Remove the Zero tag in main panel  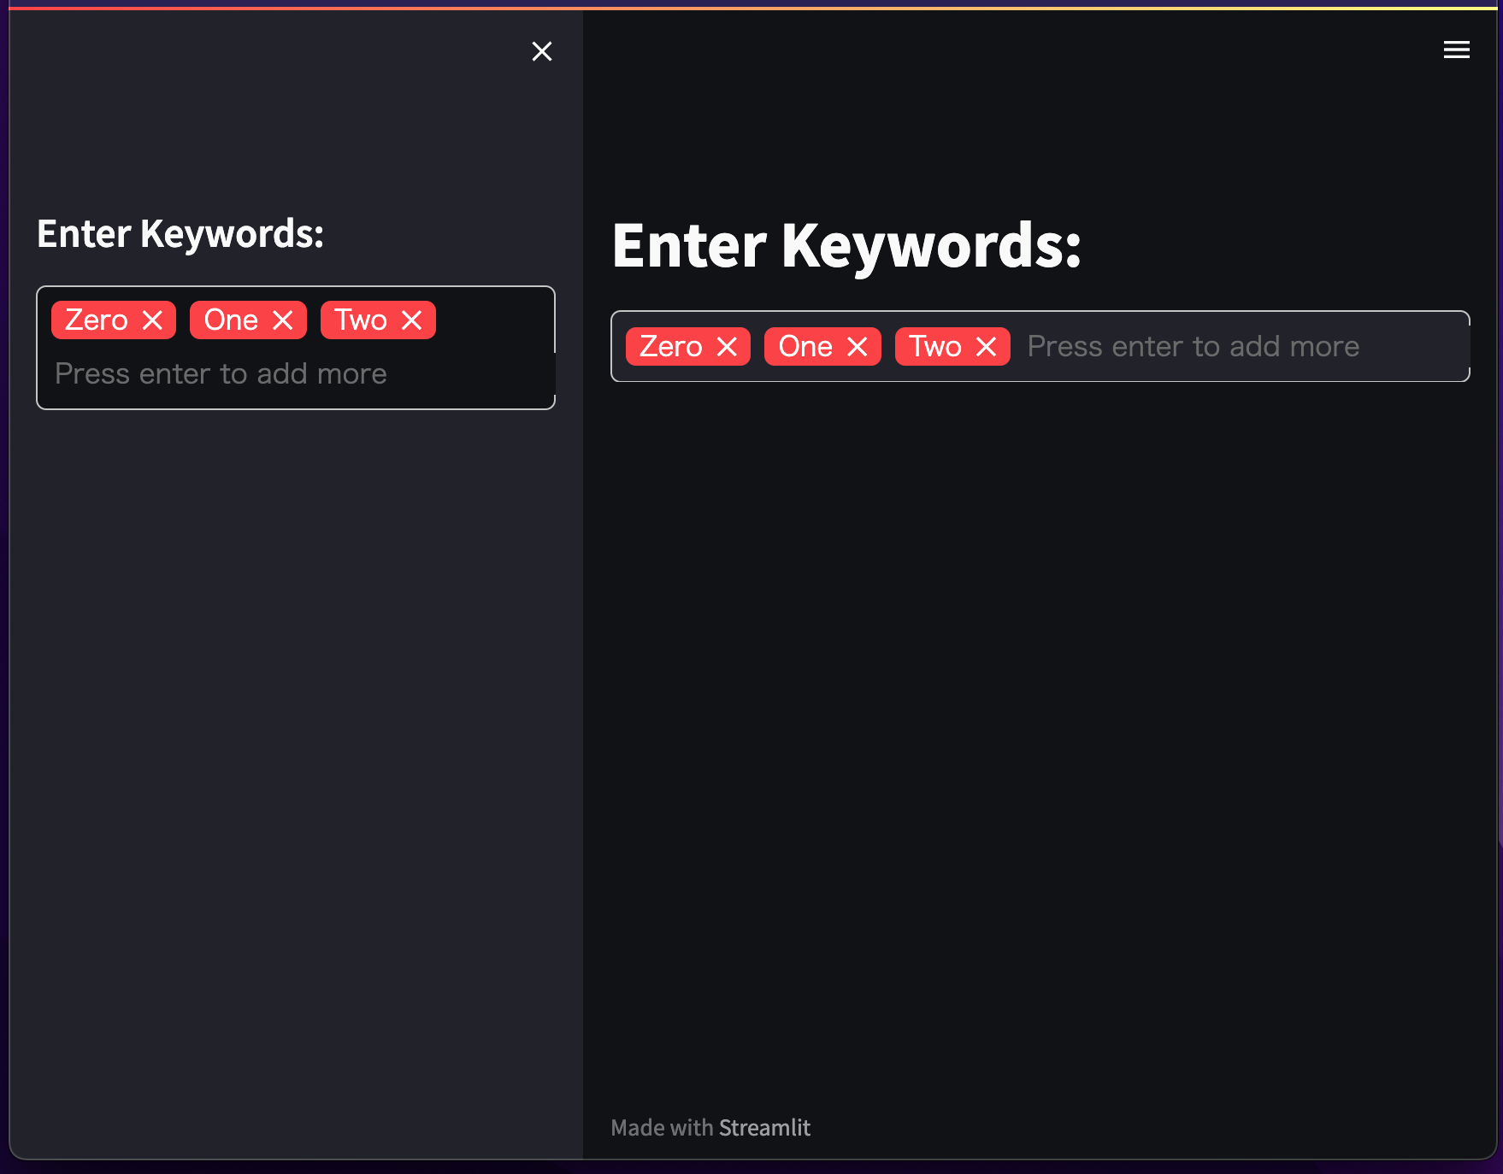[x=727, y=347]
